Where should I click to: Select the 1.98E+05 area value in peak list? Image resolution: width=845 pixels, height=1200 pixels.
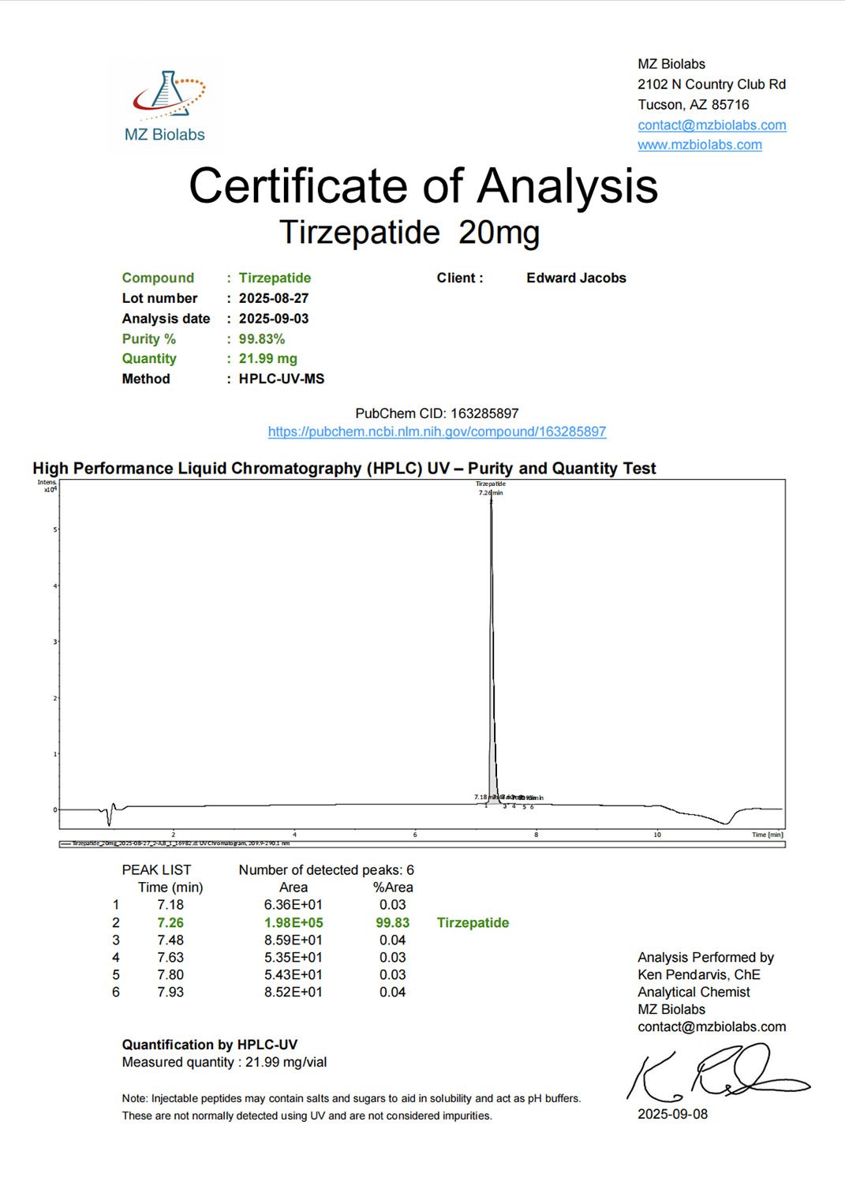point(294,922)
